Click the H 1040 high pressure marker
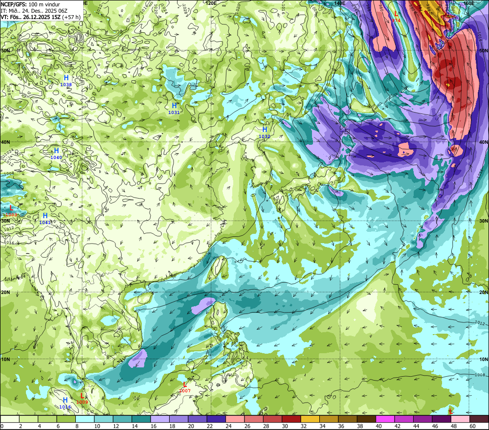Viewport: 489px width, 430px height. coord(56,154)
